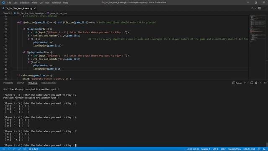Click the first left status bar icon
The width and height of the screenshot is (268, 151).
[x=4, y=149]
